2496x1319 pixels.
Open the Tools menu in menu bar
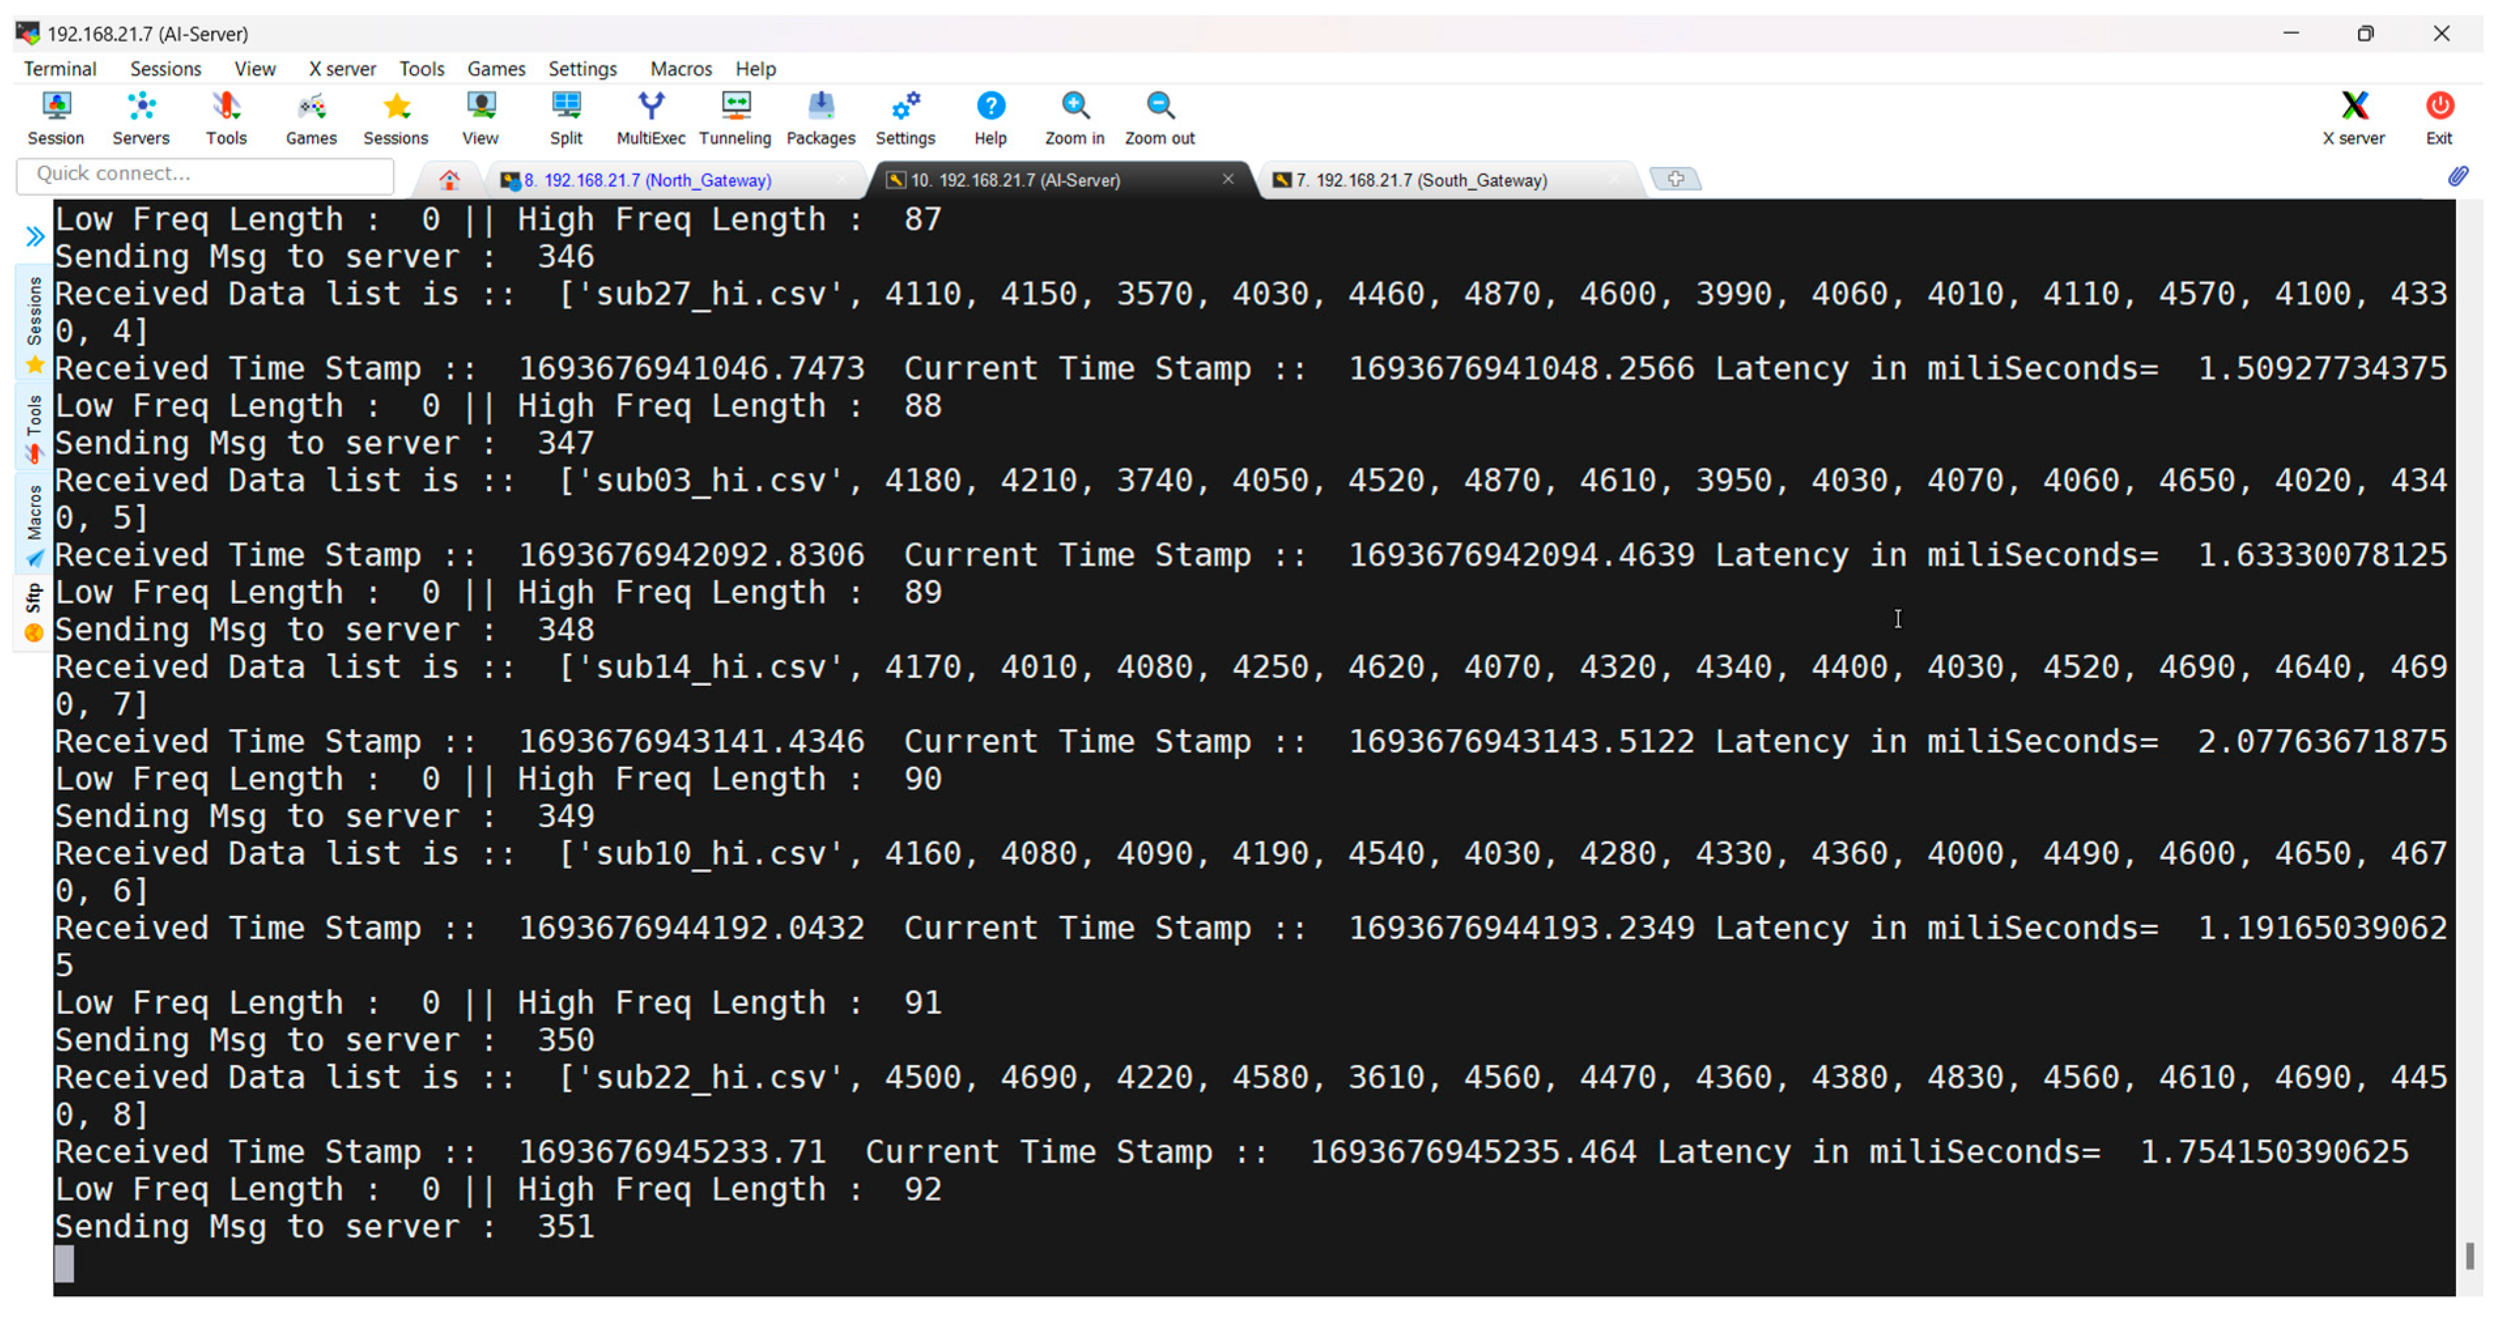point(422,69)
